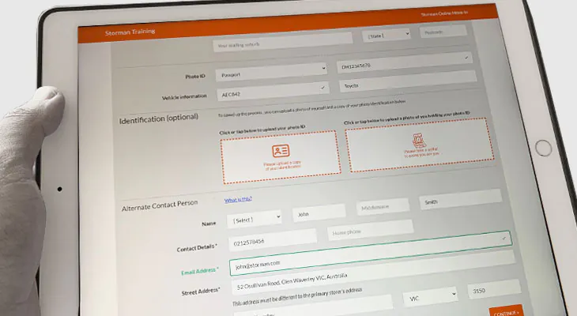The width and height of the screenshot is (577, 316).
Task: Click the Middle name input field
Action: click(x=383, y=206)
